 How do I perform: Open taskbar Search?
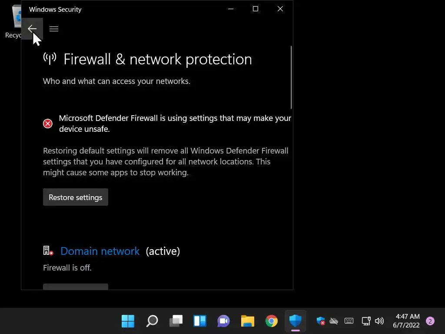pos(152,321)
